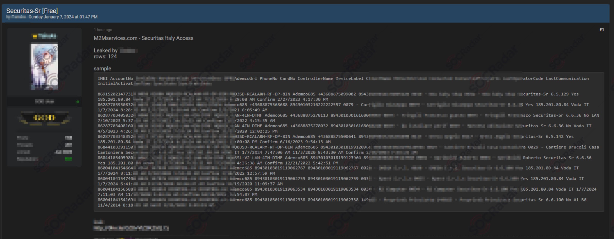Open the Securitas-Sr [Free] thread title
Image resolution: width=614 pixels, height=239 pixels.
click(32, 11)
